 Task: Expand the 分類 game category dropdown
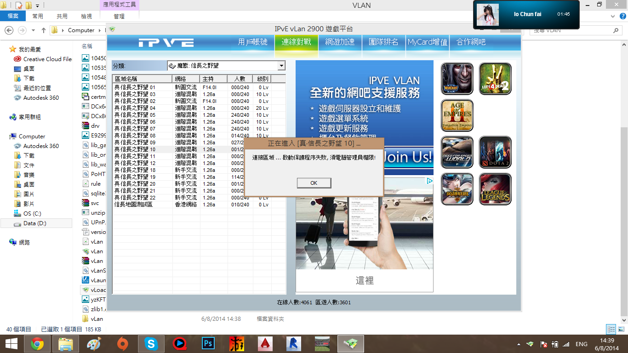coord(281,66)
